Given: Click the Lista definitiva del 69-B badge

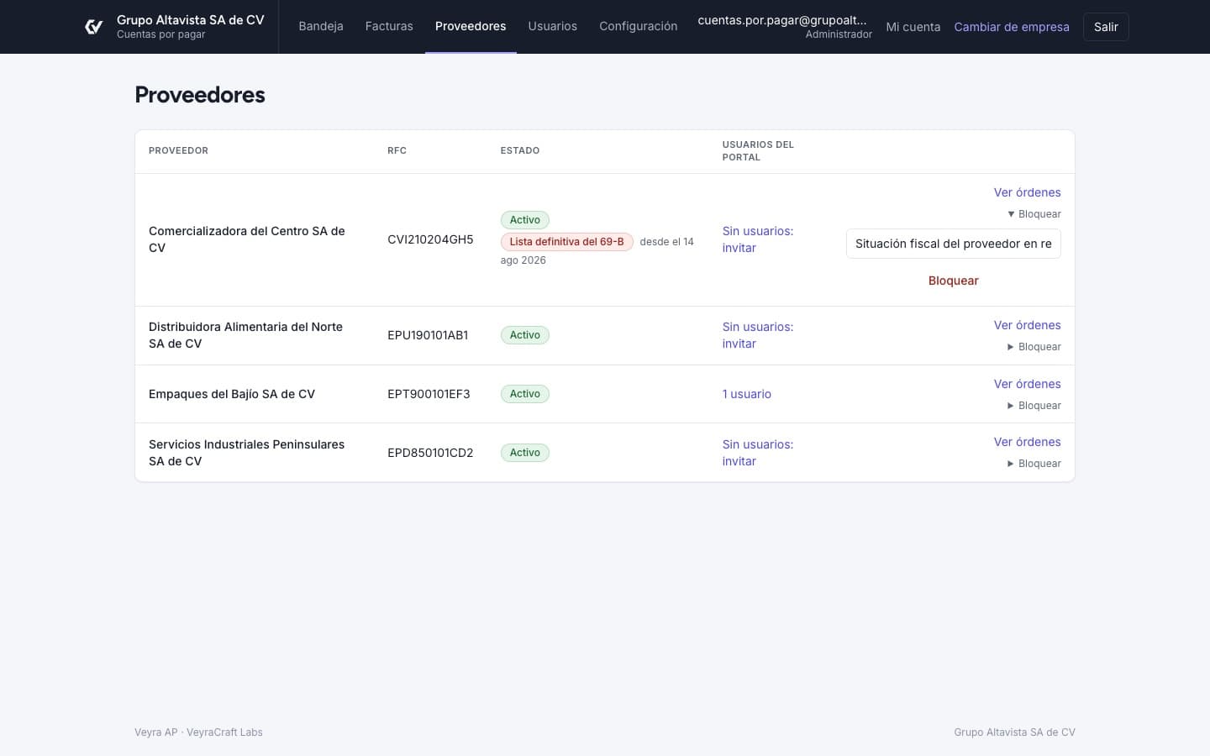Looking at the screenshot, I should 566,242.
